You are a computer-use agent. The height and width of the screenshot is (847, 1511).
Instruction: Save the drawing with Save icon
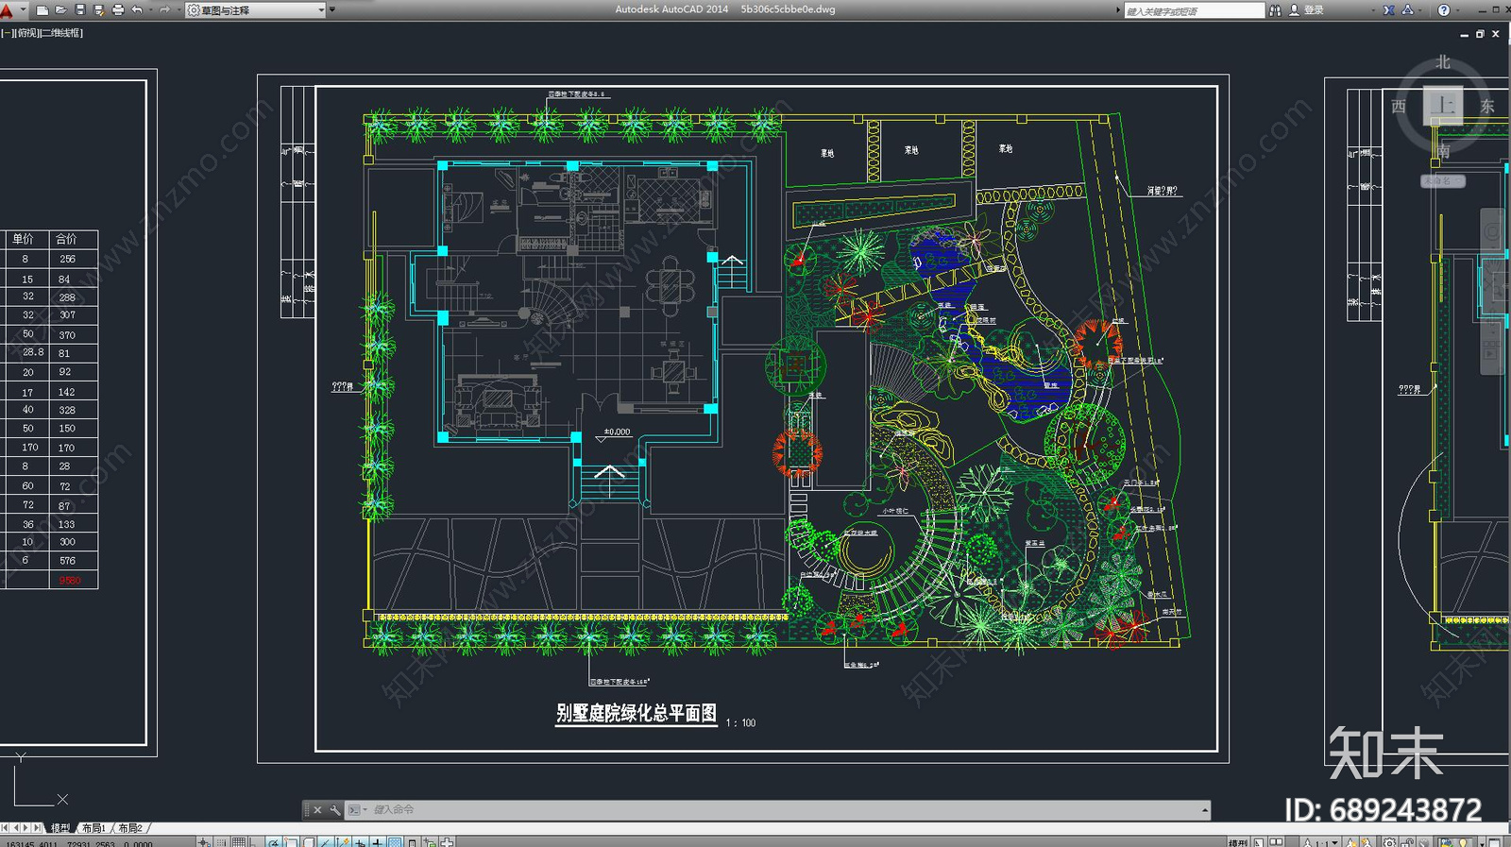point(80,10)
